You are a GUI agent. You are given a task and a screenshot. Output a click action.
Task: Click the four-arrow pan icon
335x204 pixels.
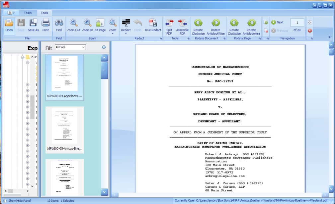309,23
